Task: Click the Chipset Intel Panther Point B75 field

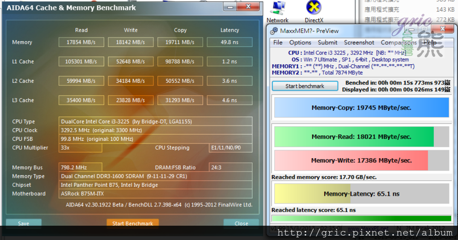Action: coord(155,185)
